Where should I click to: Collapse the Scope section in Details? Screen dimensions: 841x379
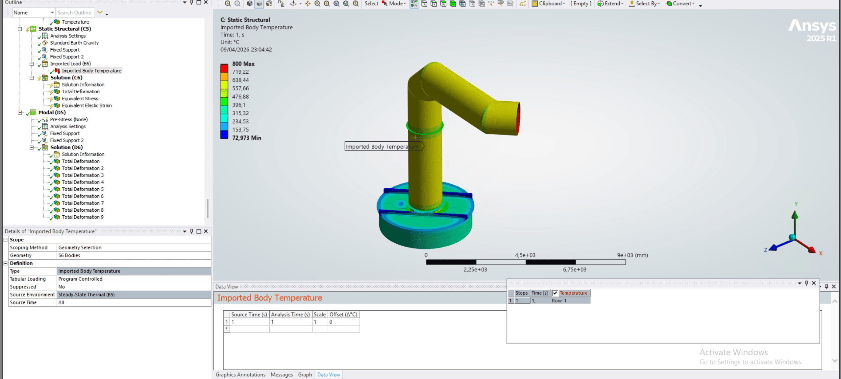6,240
